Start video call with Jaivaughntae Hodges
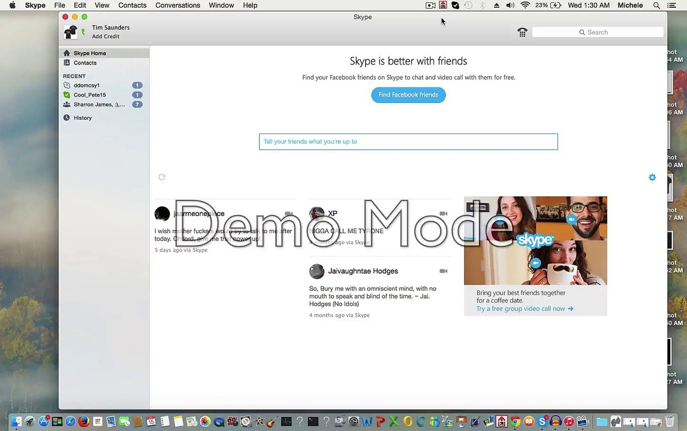Screen dimensions: 687x431 pyautogui.click(x=444, y=271)
